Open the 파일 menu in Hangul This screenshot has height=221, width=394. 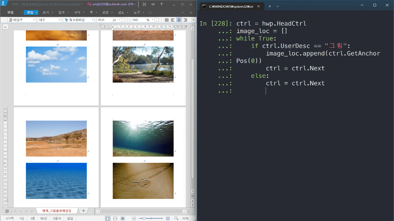pyautogui.click(x=10, y=12)
